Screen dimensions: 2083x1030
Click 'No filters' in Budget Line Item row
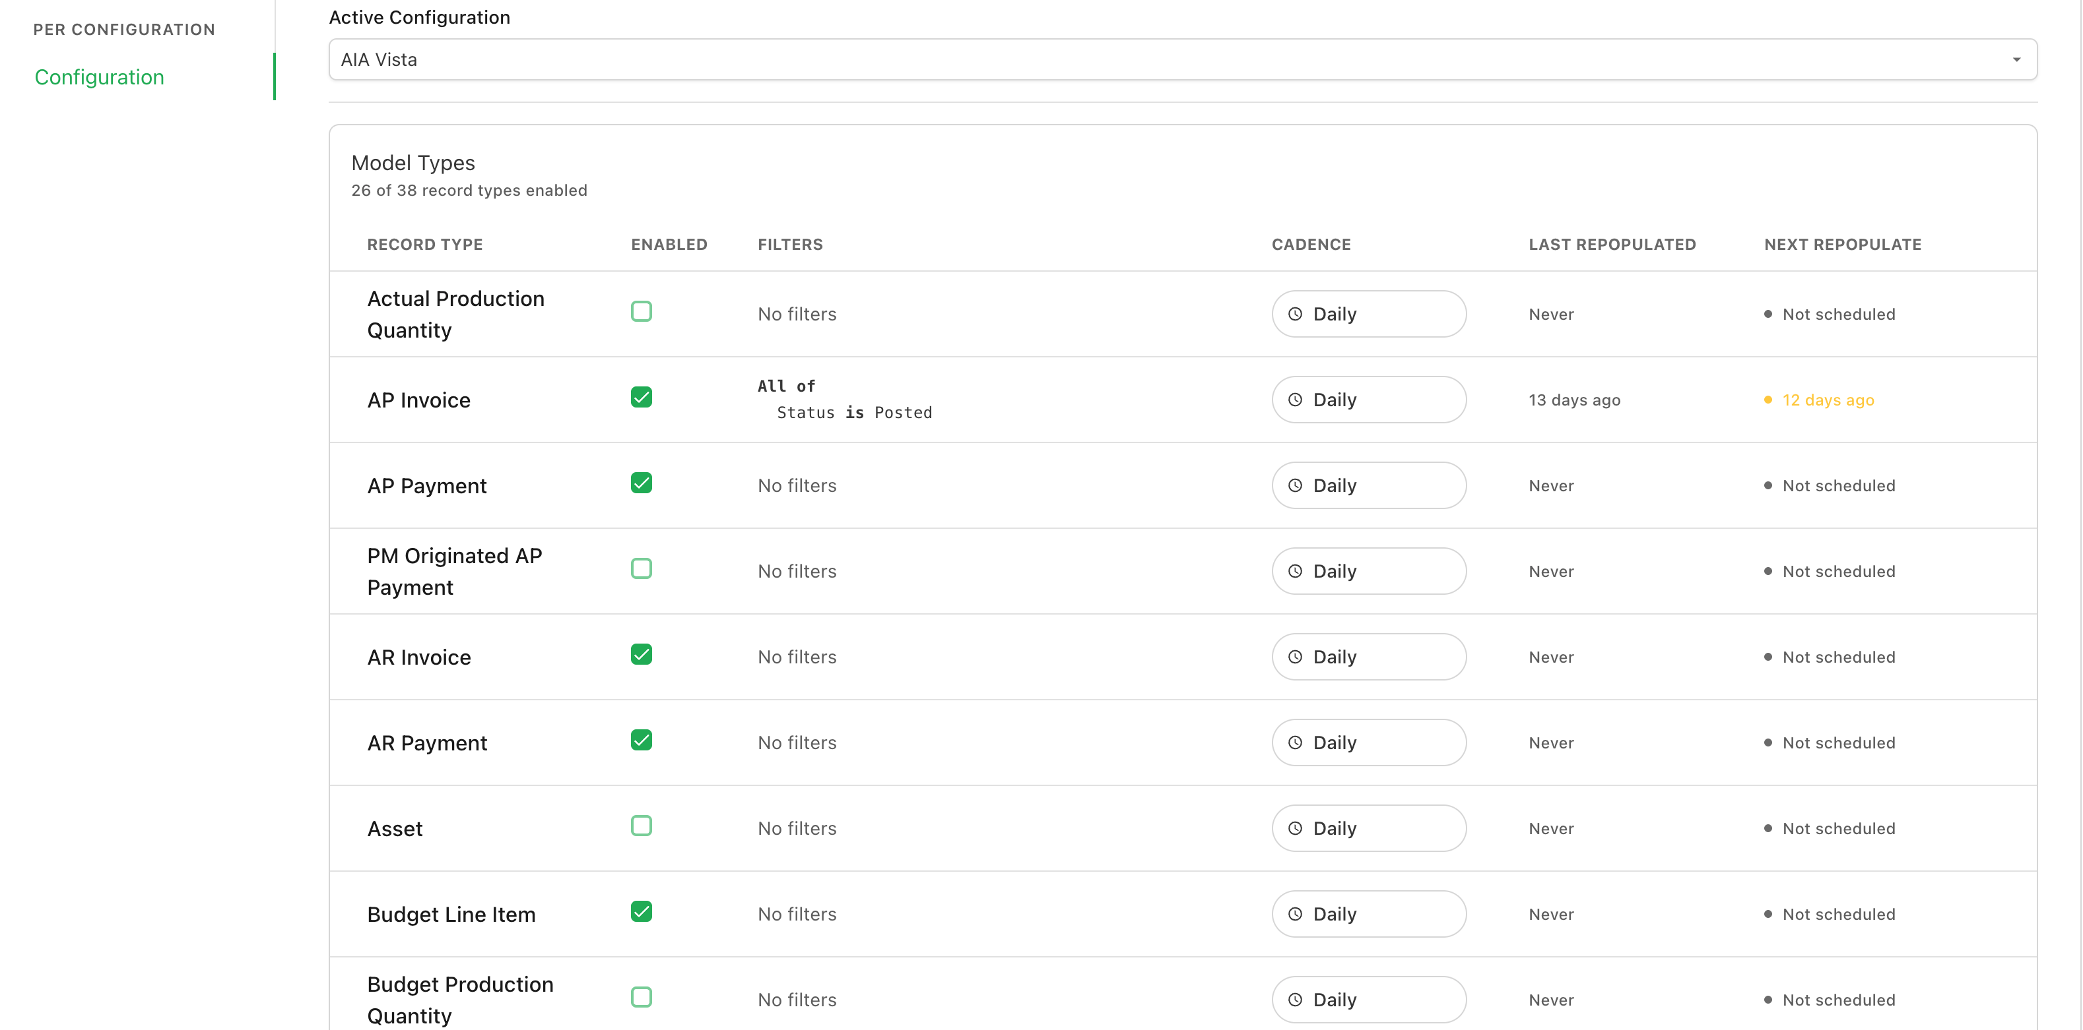(797, 914)
